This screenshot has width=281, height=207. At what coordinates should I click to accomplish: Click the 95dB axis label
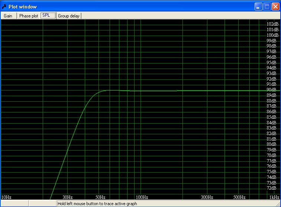(271, 62)
